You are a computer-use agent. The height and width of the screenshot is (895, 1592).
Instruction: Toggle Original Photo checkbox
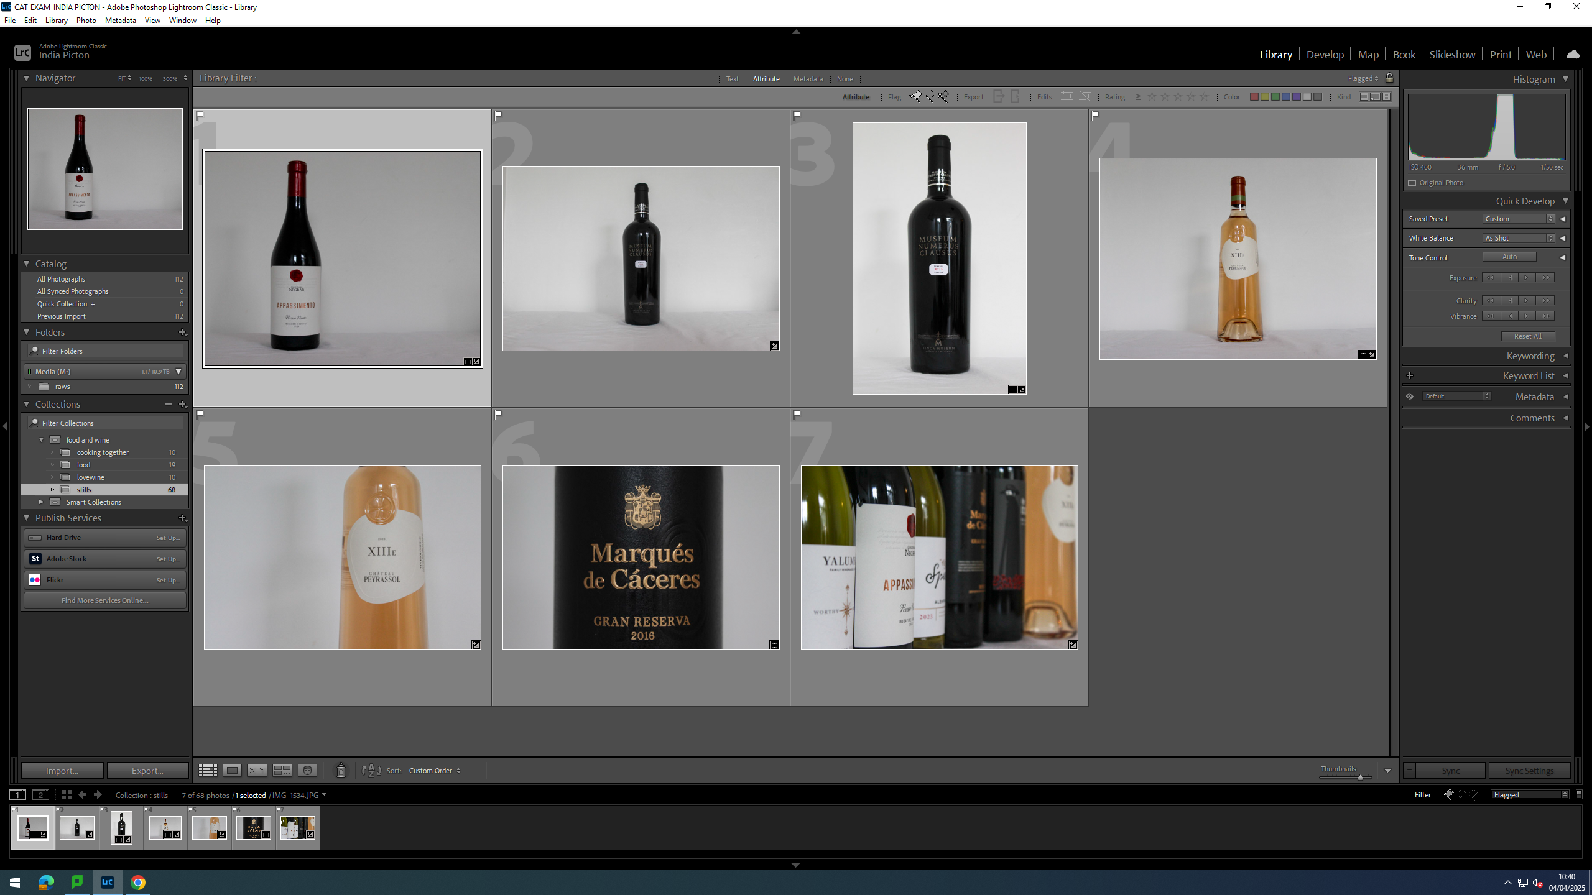(1412, 183)
